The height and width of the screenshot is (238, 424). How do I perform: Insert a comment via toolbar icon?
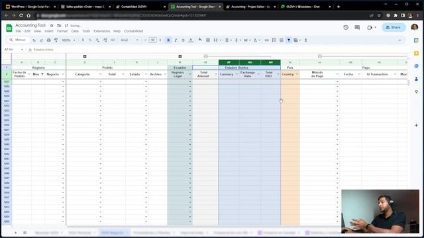pos(274,40)
